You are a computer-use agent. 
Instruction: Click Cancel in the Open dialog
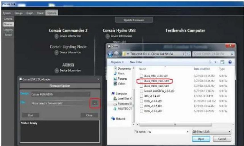click(x=222, y=139)
